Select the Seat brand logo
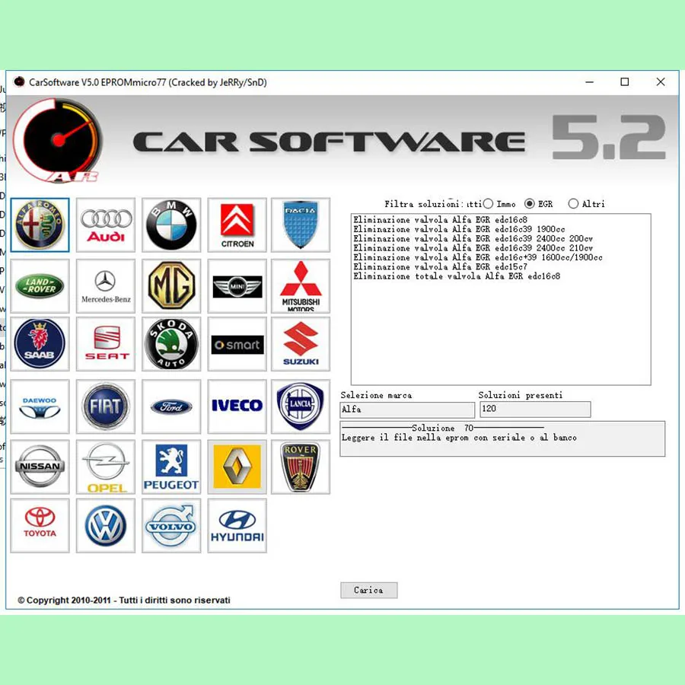The image size is (685, 685). pyautogui.click(x=106, y=344)
